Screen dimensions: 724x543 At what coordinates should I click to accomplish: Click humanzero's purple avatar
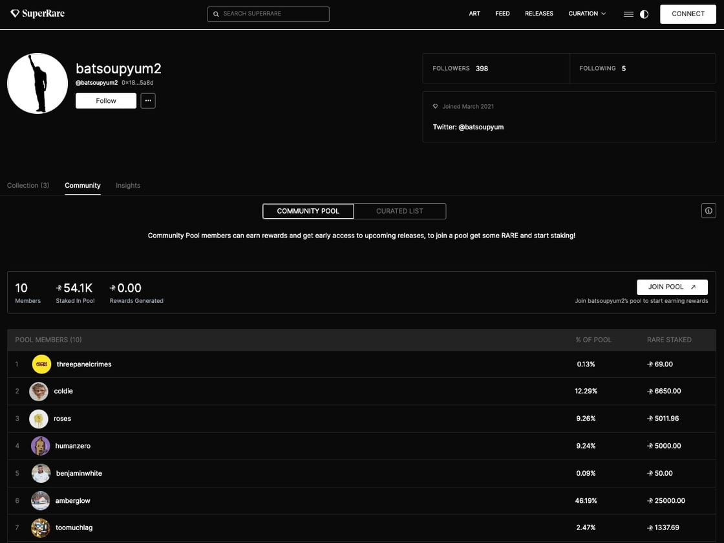40,446
